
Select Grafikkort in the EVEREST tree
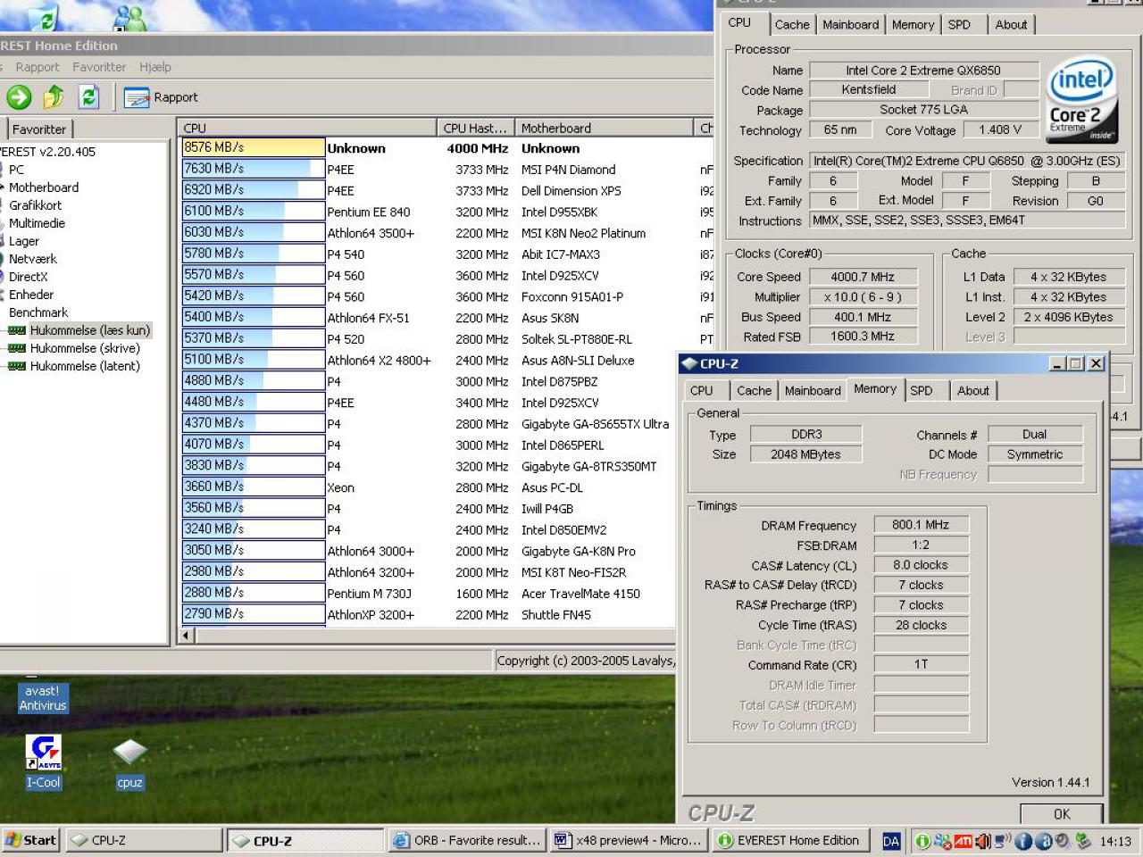(x=35, y=205)
